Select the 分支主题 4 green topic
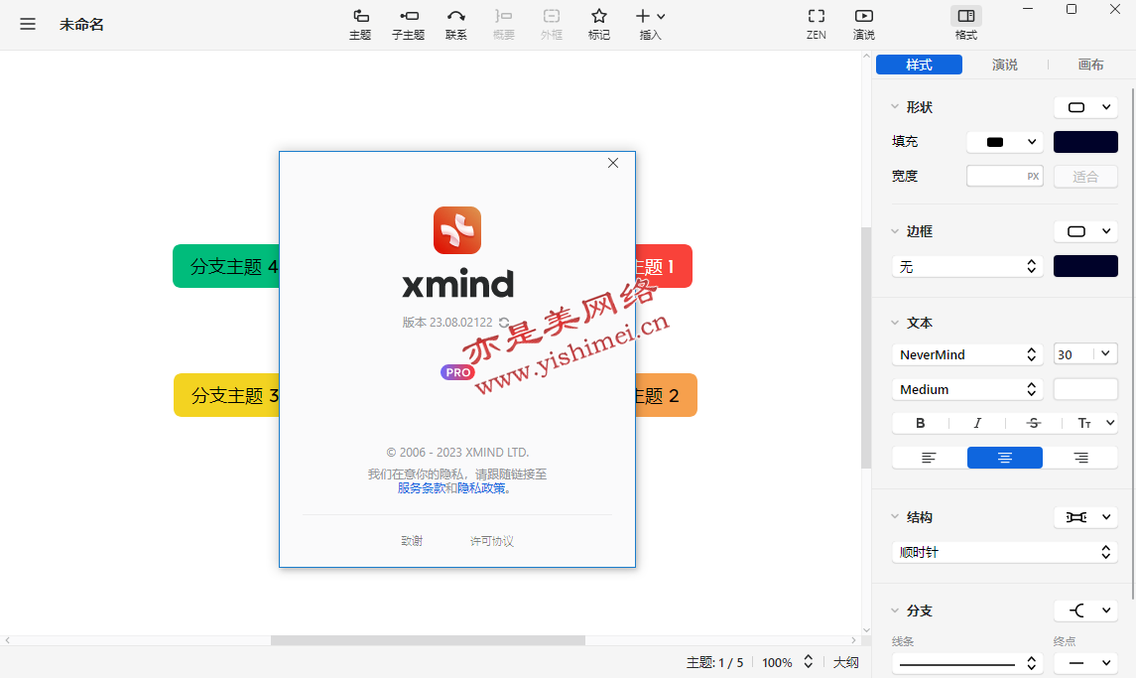The width and height of the screenshot is (1136, 678). (226, 266)
